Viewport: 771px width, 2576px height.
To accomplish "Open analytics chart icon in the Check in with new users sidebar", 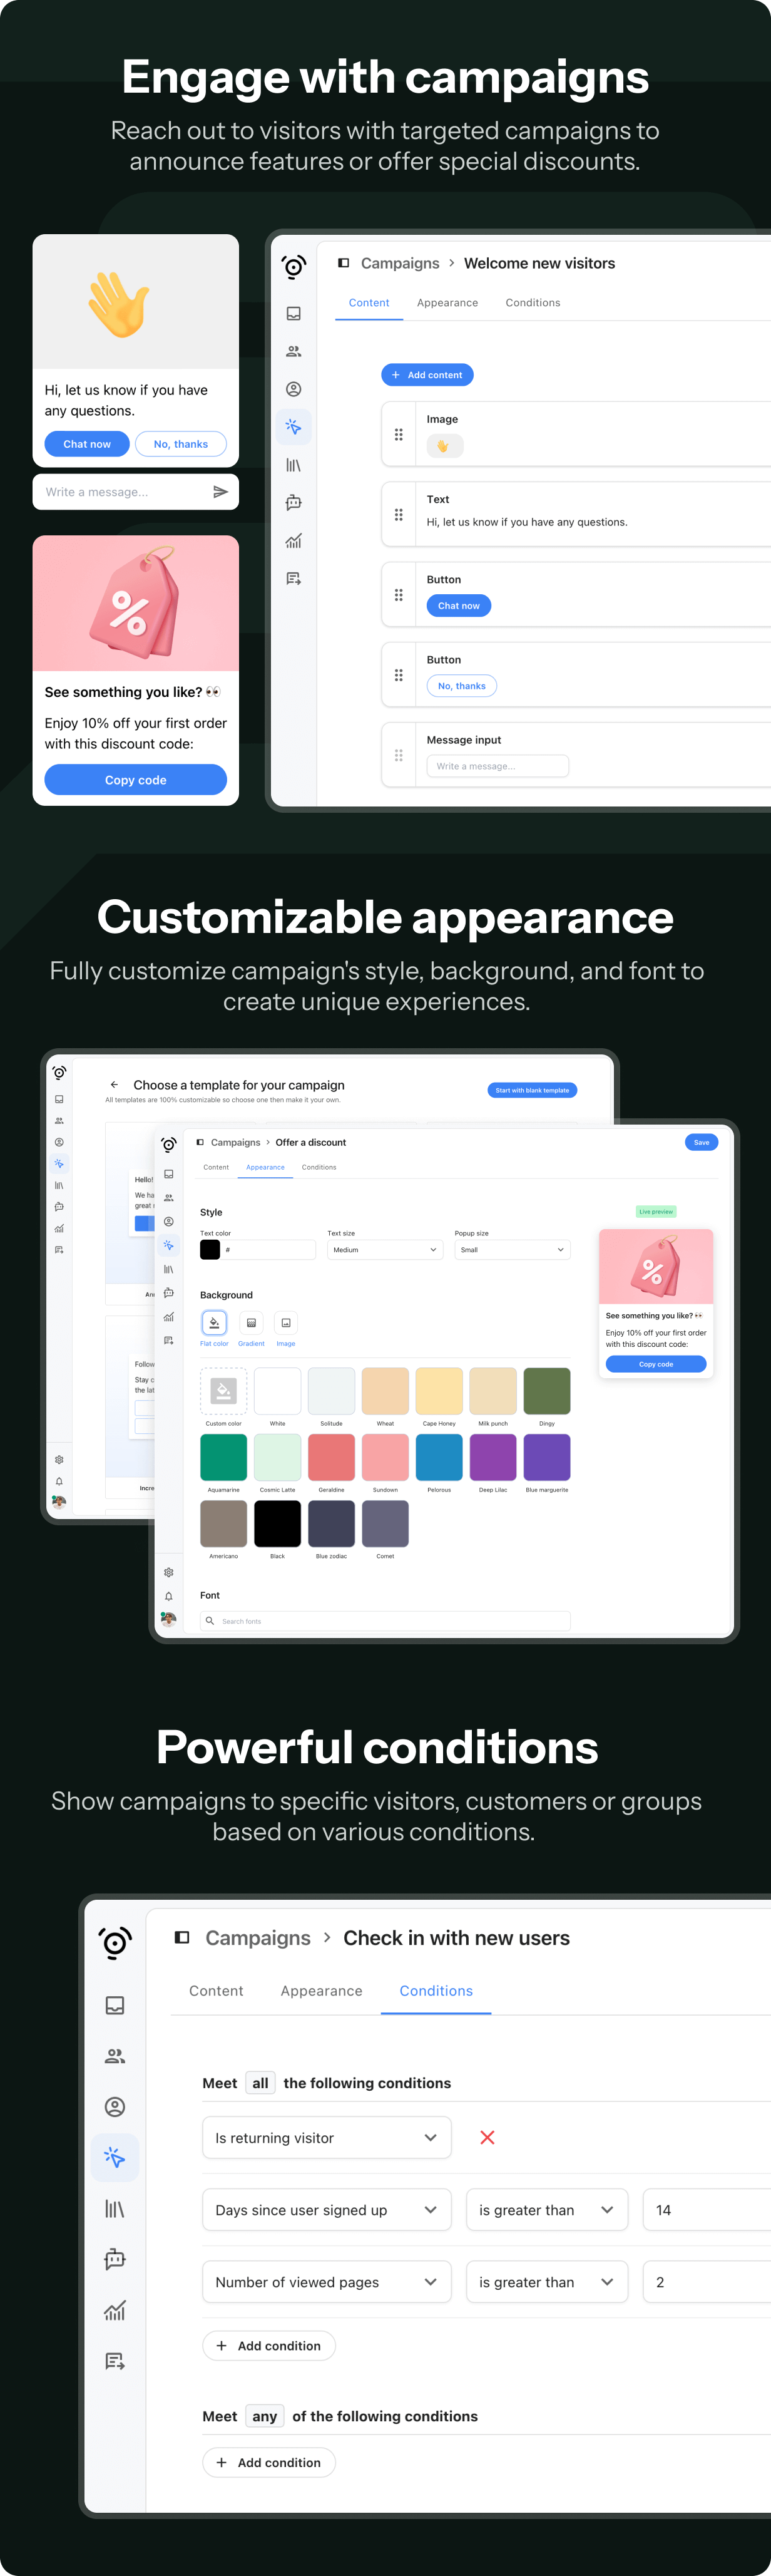I will [115, 2311].
